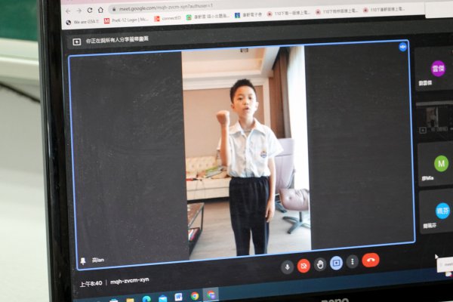Select the green "M" avatar Mia tile

coord(436,164)
